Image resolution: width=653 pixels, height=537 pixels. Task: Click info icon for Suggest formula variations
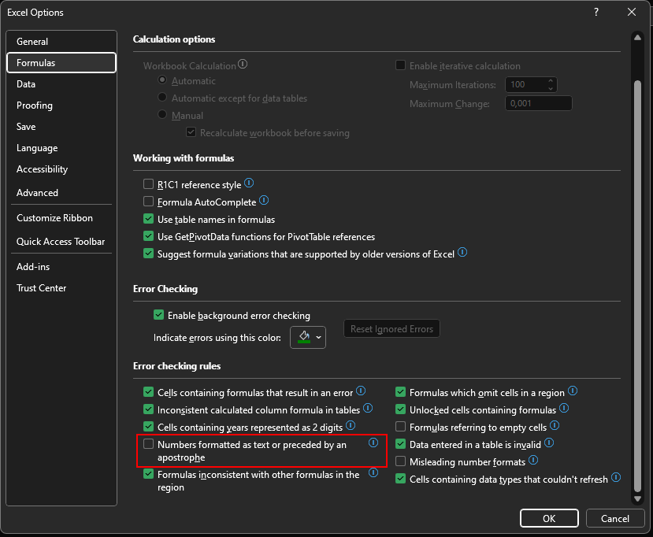pyautogui.click(x=462, y=253)
